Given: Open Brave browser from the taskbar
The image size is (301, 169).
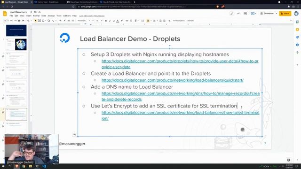Looking at the screenshot, I should point(17,166).
